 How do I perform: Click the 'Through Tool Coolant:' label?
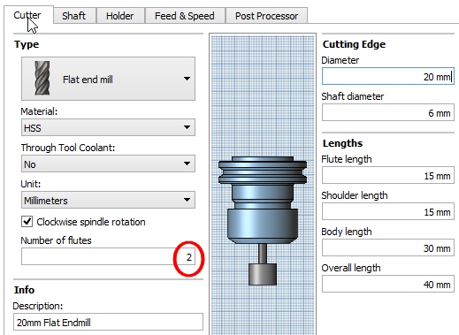click(x=68, y=148)
